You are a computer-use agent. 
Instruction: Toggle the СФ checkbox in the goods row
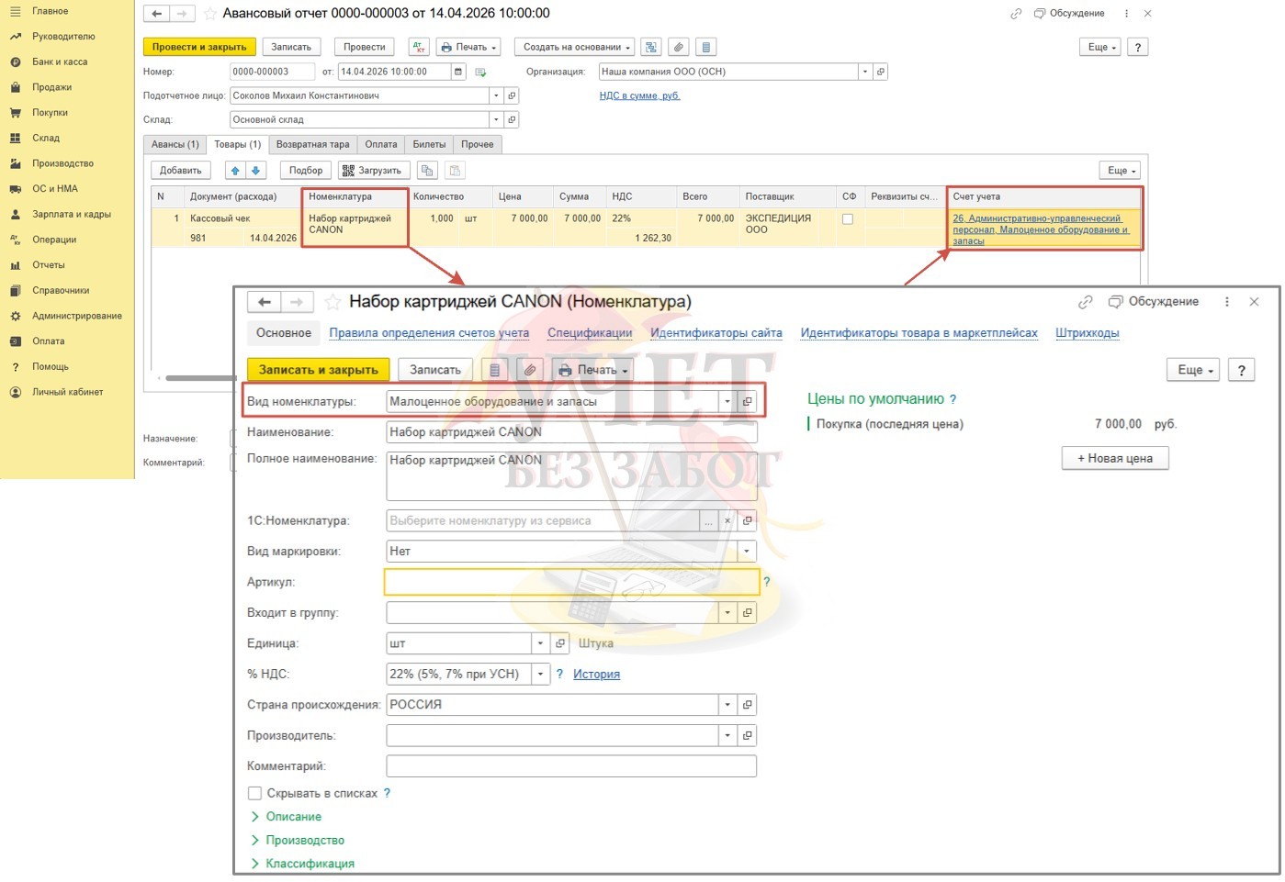tap(847, 219)
